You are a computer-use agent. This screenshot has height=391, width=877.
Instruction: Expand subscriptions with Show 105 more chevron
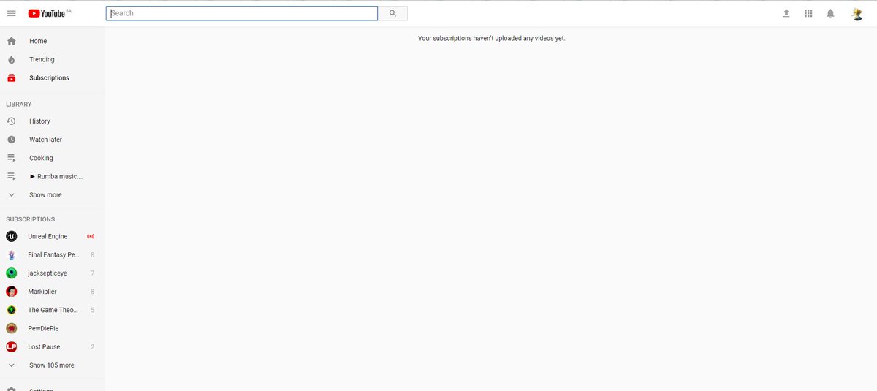click(12, 365)
